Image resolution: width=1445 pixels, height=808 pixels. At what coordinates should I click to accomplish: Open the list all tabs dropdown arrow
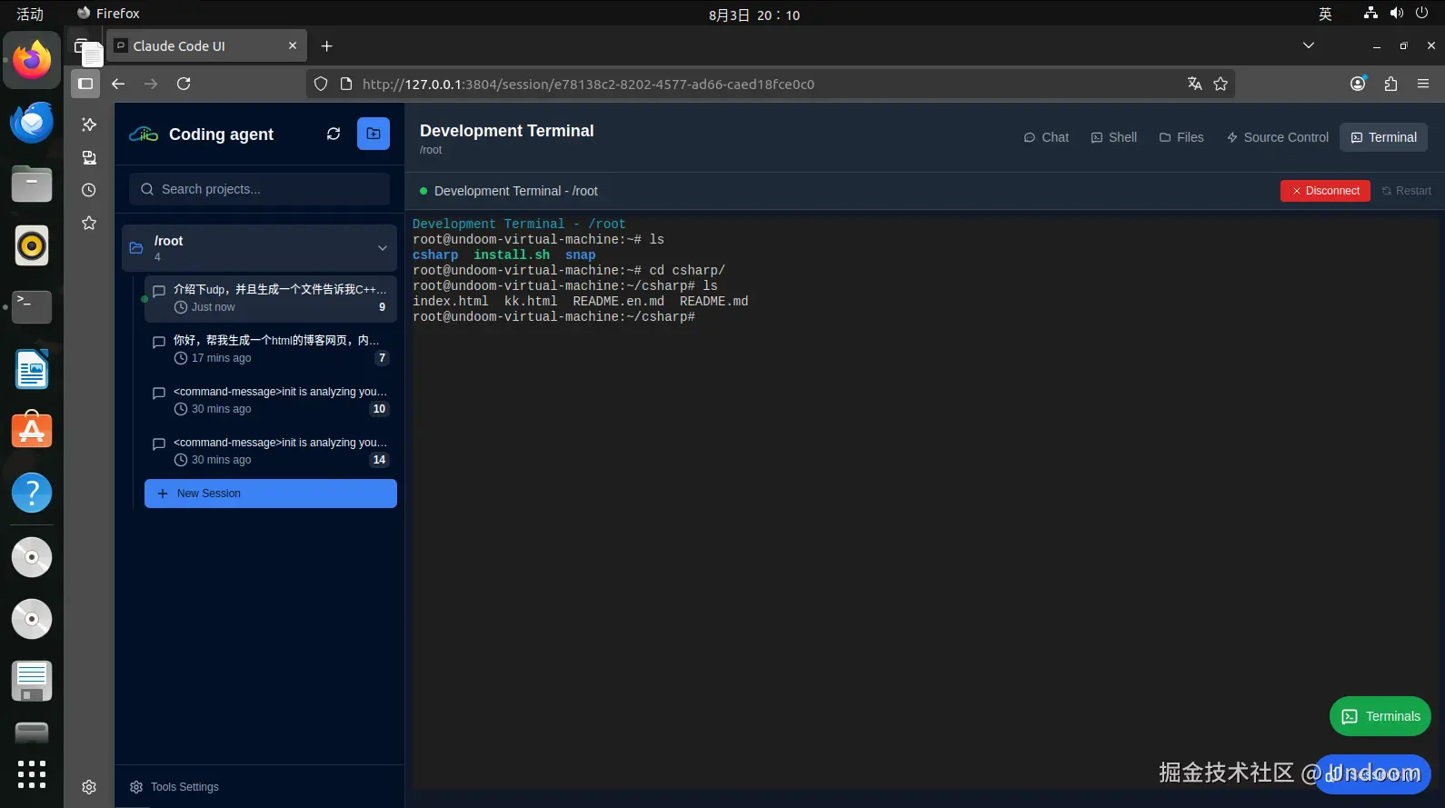pos(1309,45)
